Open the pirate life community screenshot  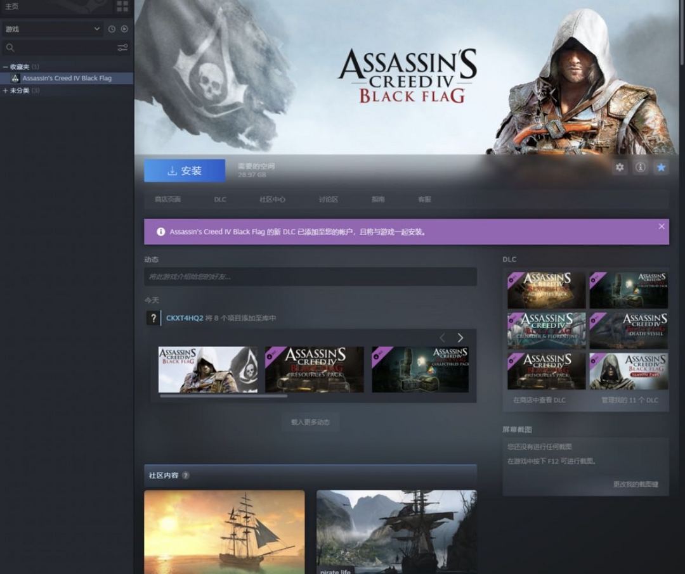[396, 532]
